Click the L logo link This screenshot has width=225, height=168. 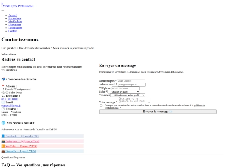2,3
